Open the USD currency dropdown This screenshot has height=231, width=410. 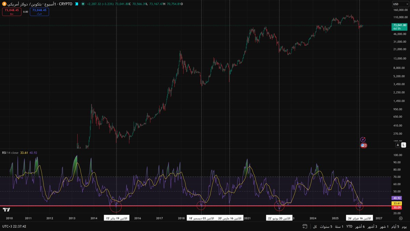(x=400, y=4)
